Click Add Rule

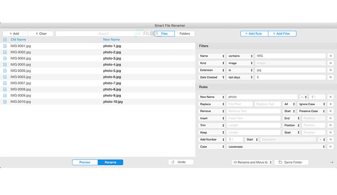tap(254, 33)
